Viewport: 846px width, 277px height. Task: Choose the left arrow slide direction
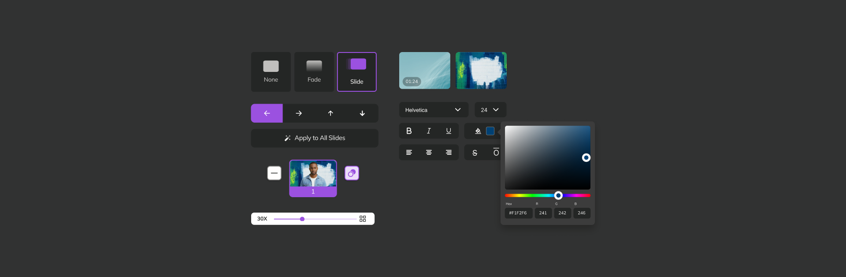(267, 113)
